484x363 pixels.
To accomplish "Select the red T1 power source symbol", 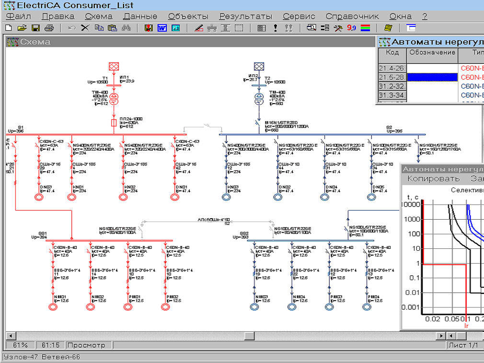I will click(114, 67).
